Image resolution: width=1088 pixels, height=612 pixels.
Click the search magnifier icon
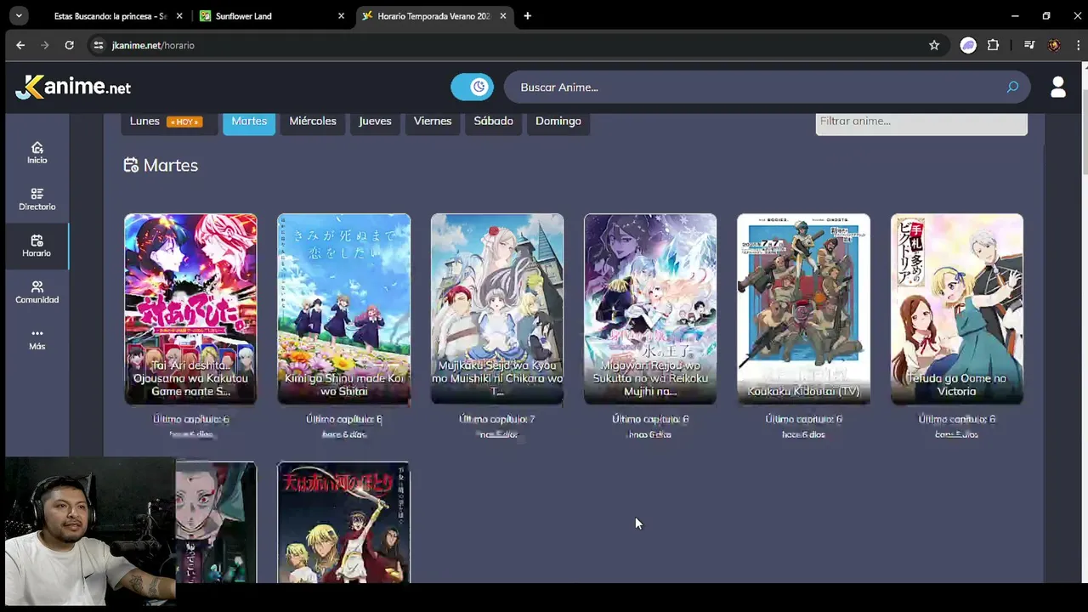[x=1012, y=87]
